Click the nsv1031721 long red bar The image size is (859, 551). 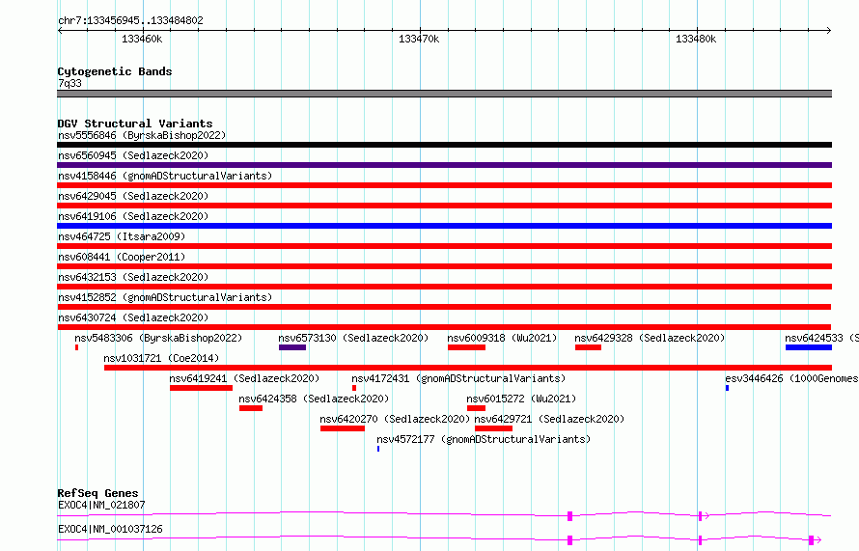pos(468,368)
